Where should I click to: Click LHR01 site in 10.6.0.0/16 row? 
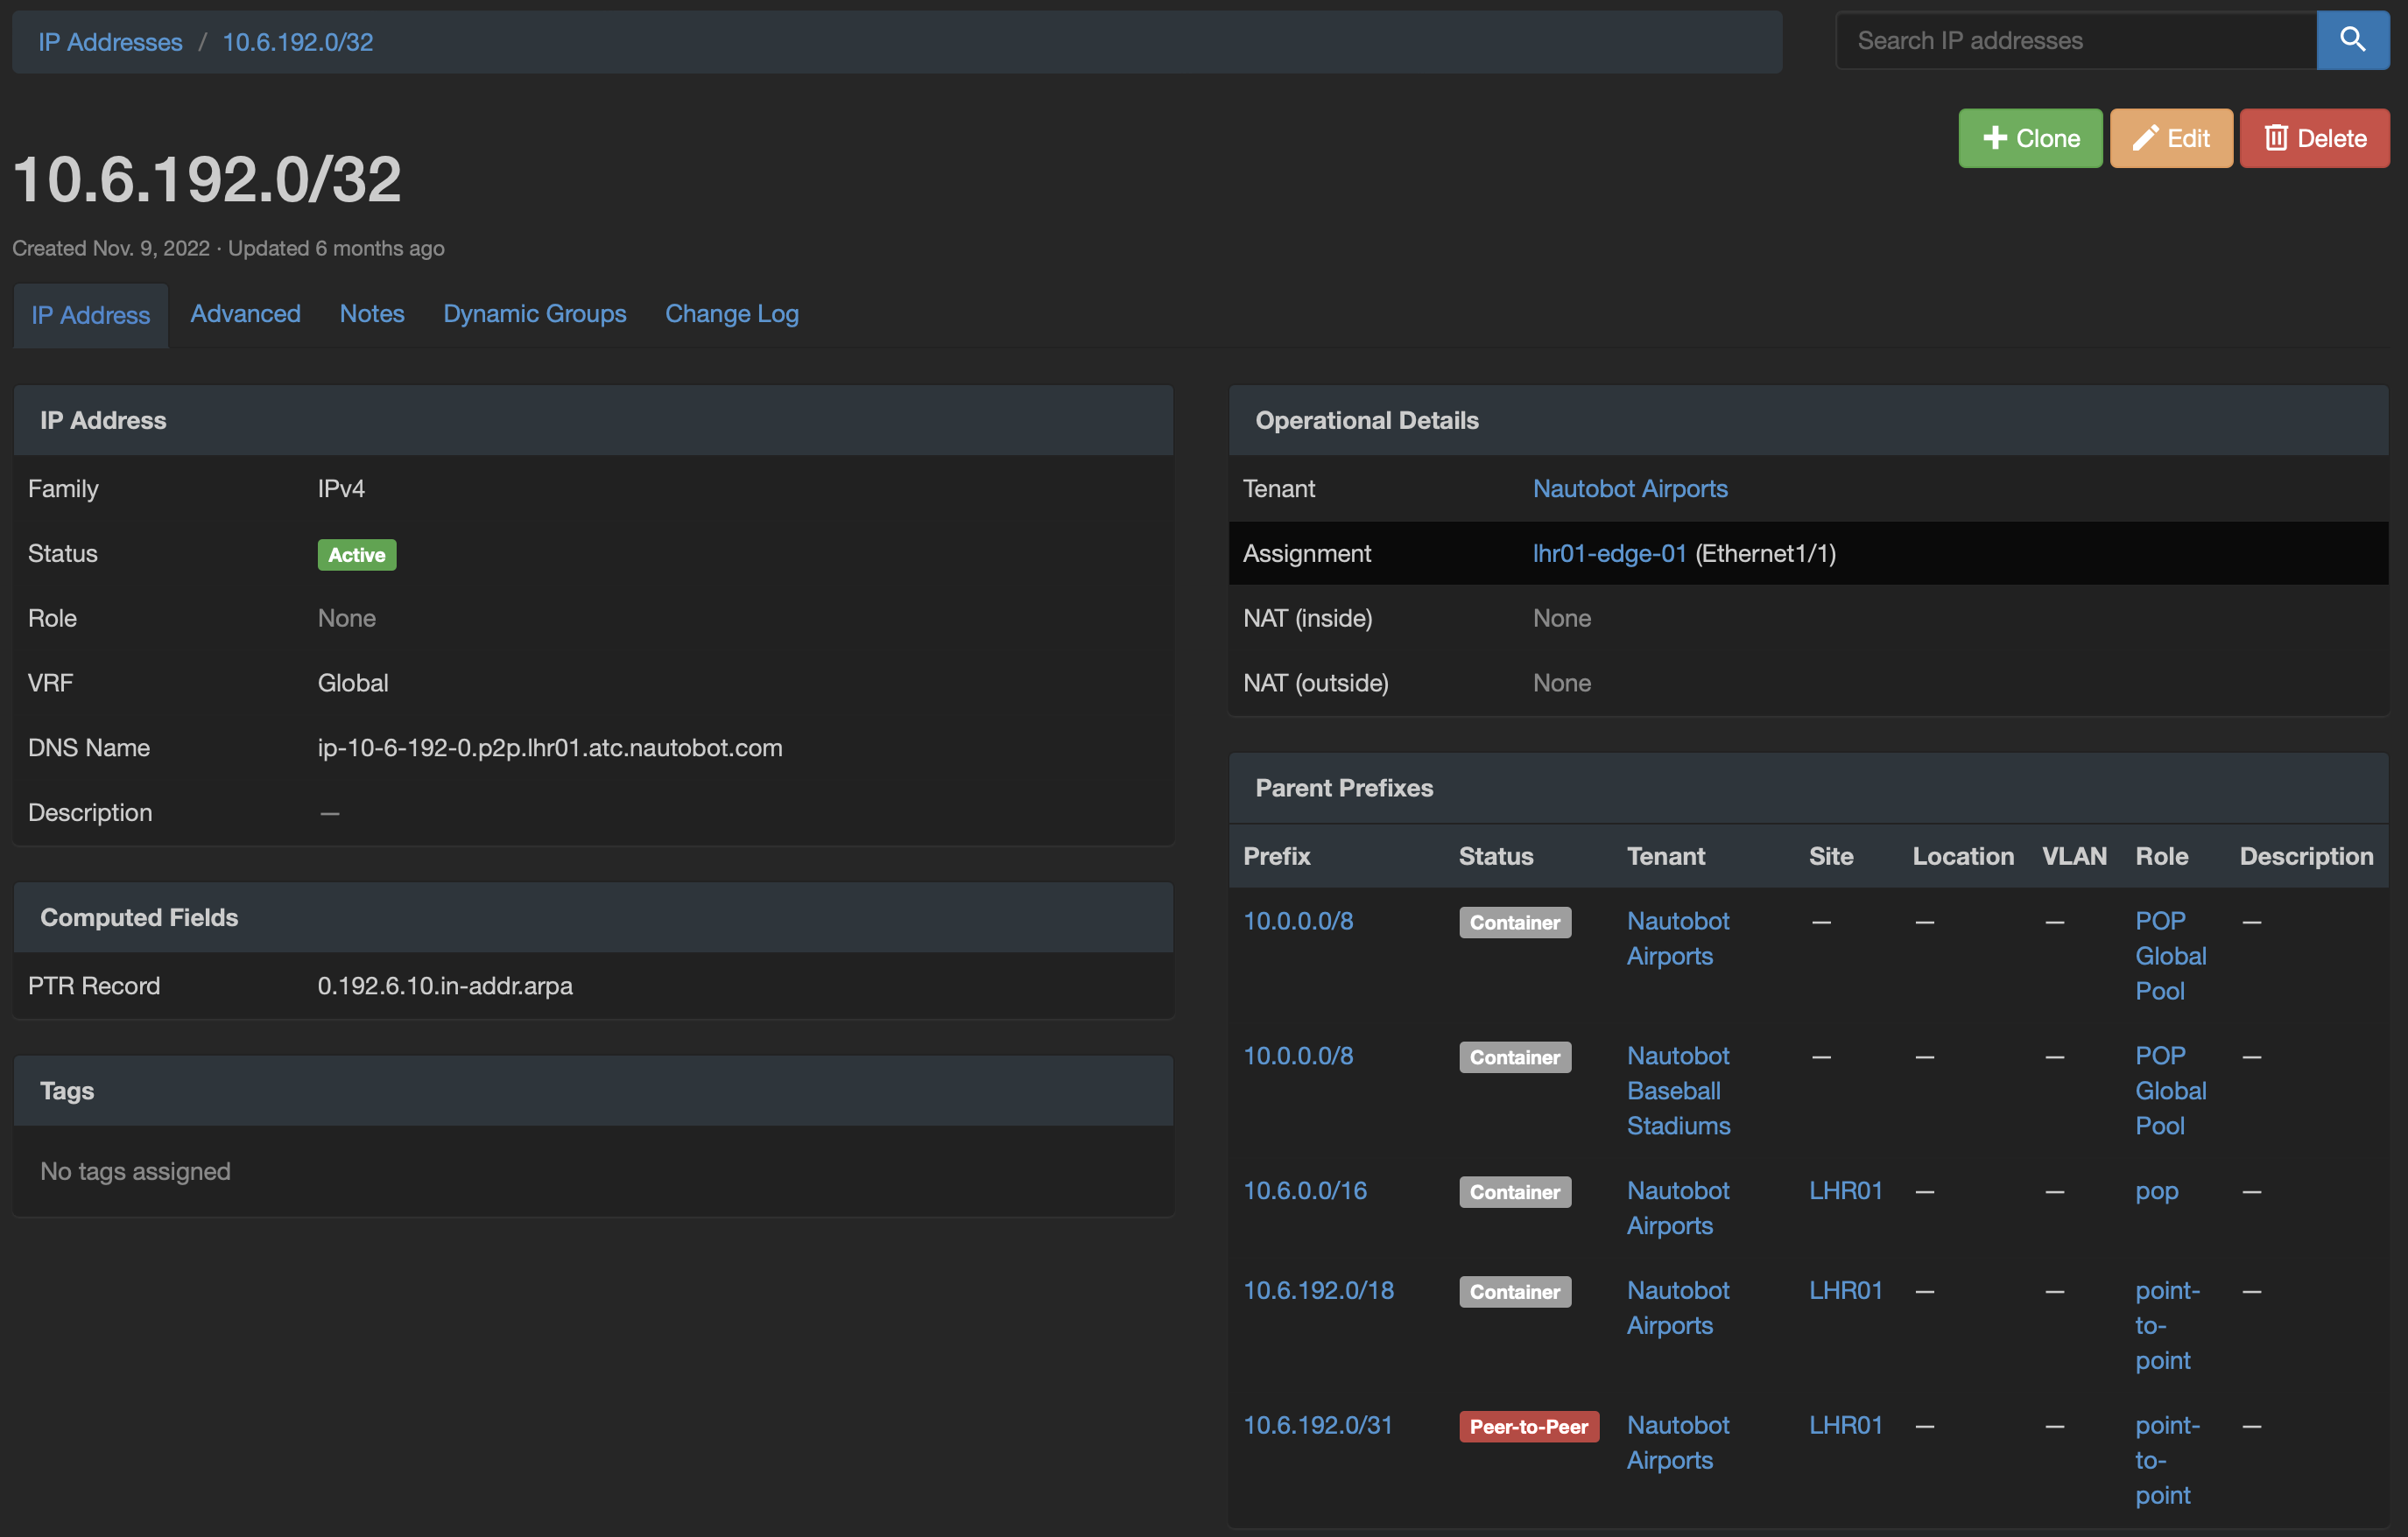tap(1844, 1190)
